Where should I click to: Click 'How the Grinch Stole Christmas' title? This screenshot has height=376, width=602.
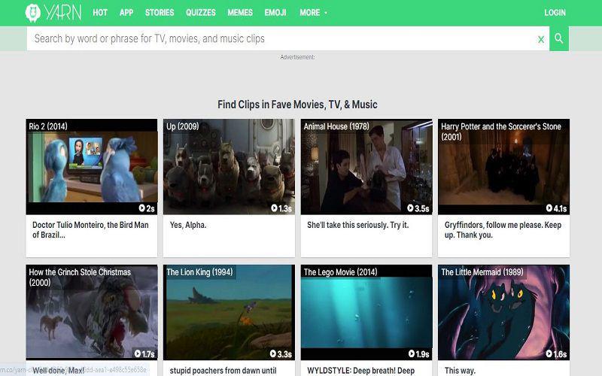80,277
